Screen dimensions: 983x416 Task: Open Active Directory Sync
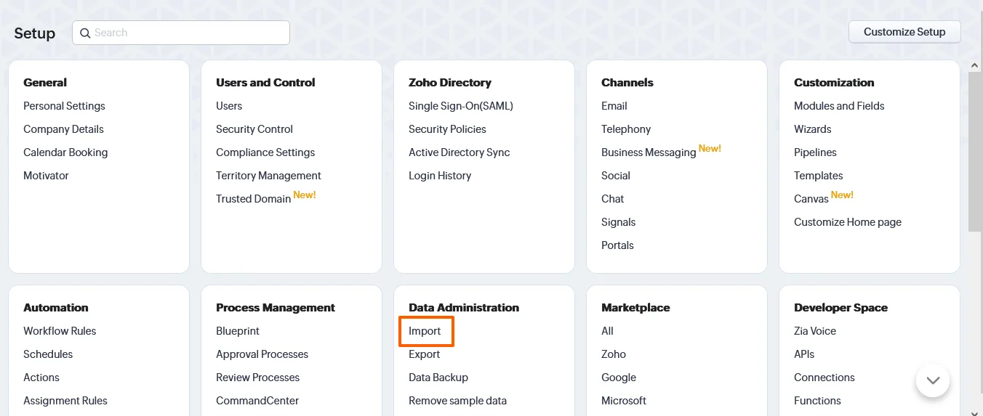tap(460, 152)
